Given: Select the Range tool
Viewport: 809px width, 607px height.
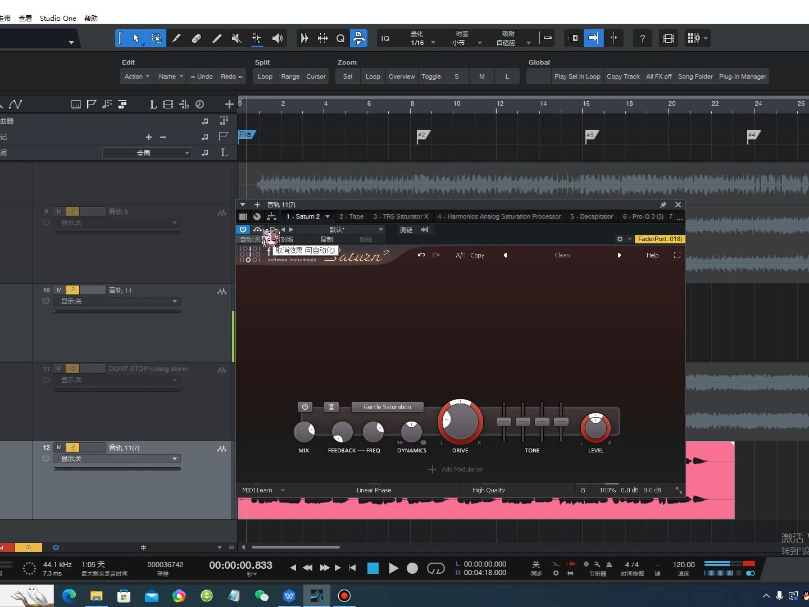Looking at the screenshot, I should (x=156, y=38).
